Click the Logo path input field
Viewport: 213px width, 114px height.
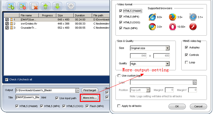coord(162,82)
